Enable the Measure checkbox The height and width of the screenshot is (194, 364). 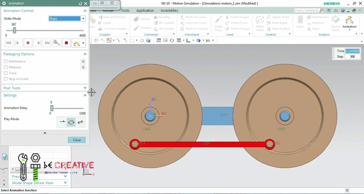(6, 67)
